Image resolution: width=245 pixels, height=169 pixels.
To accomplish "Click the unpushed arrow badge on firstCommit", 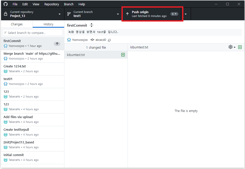I will [57, 44].
